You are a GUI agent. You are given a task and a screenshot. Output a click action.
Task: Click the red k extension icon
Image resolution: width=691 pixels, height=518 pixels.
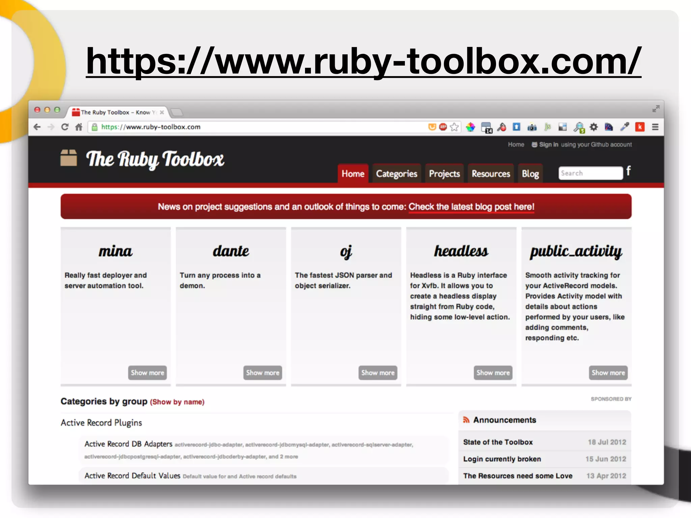click(x=640, y=127)
